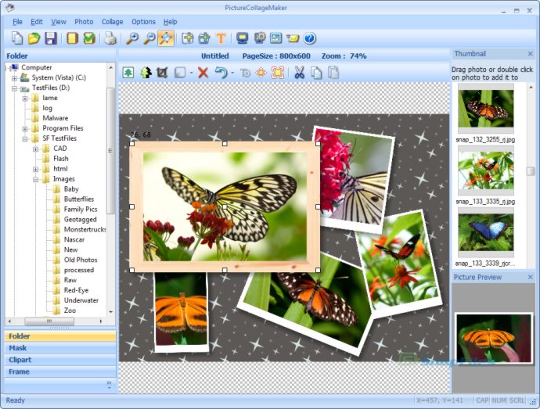Select the blue butterfly thumbnail

coord(485,232)
